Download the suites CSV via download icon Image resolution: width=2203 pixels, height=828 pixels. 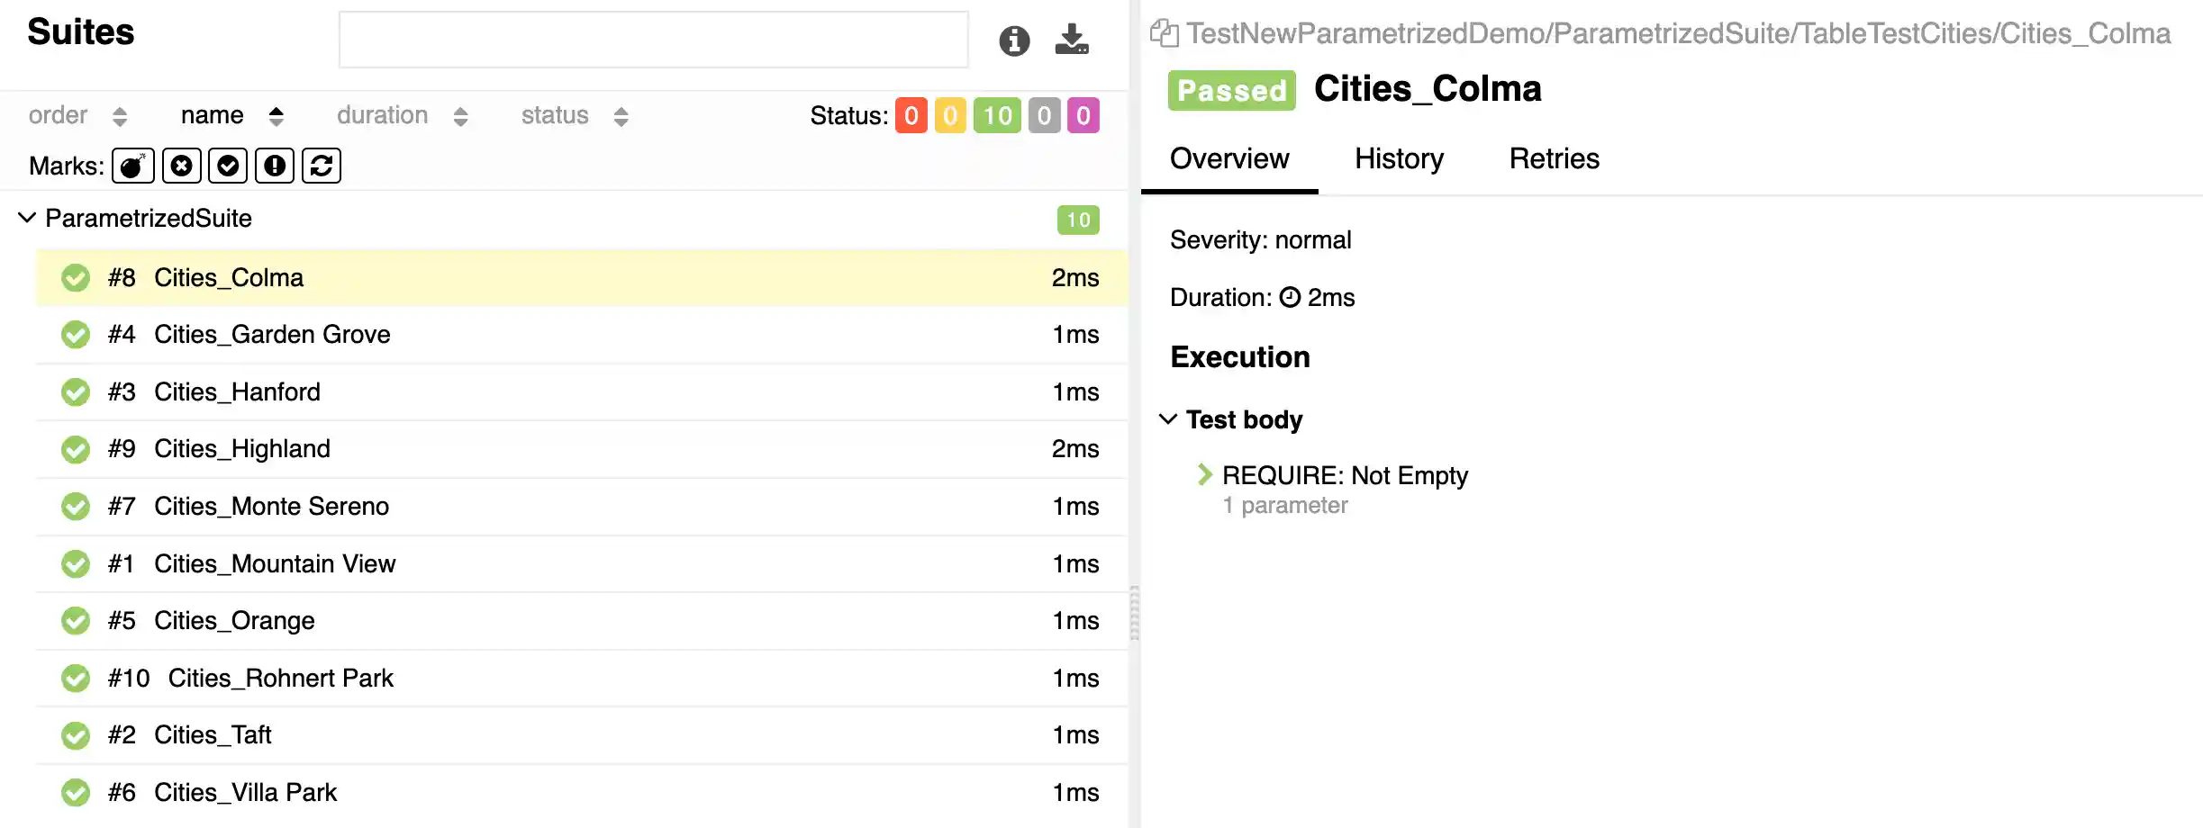coord(1072,40)
